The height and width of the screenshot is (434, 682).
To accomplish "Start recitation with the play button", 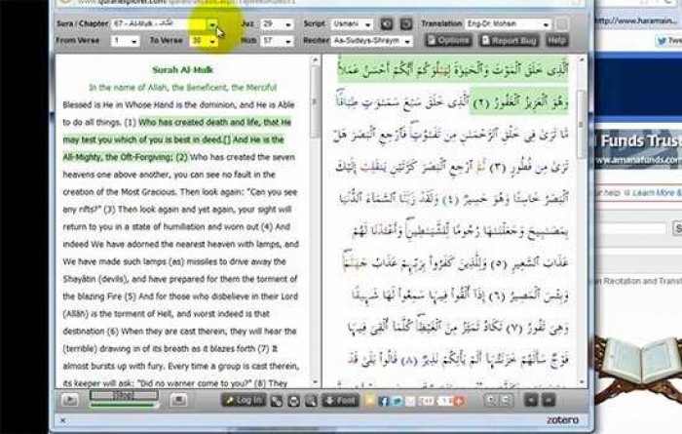I will coord(70,400).
